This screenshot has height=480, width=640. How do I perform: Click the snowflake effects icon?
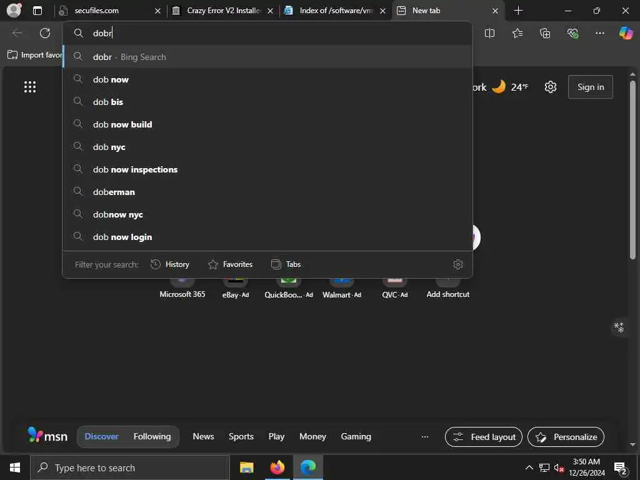pos(619,327)
